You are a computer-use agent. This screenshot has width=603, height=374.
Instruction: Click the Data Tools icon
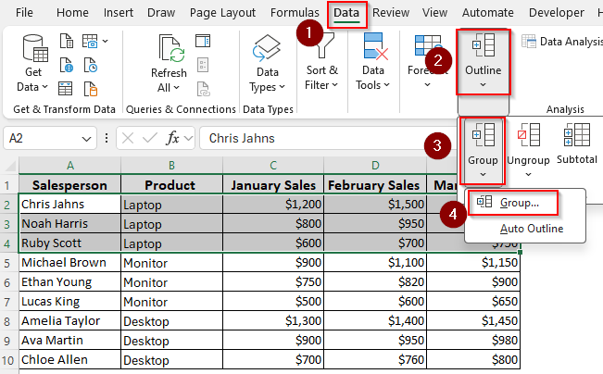375,47
